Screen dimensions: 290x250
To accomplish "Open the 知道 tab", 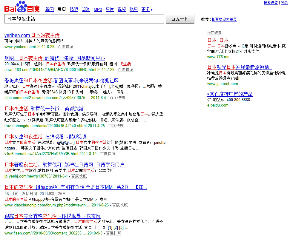I will click(x=86, y=9).
